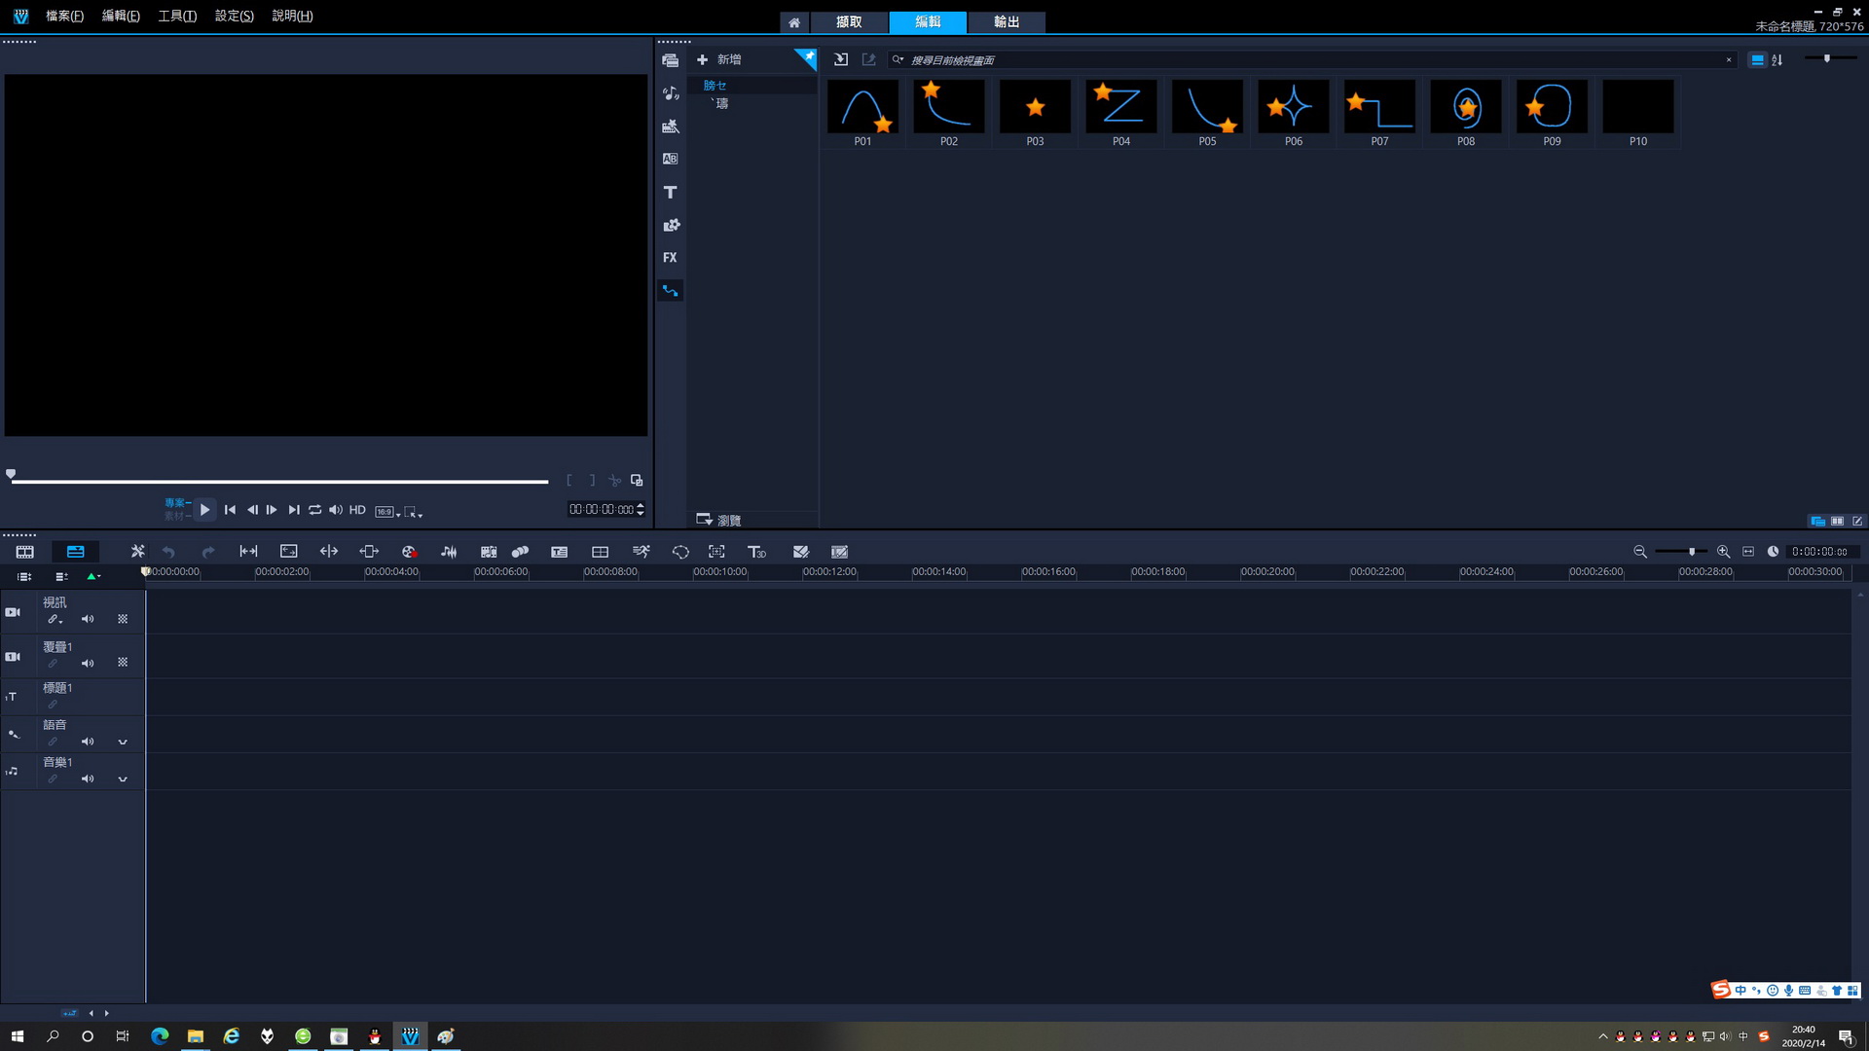Screen dimensions: 1869x1051
Task: Adjust the thumbnail size slider
Action: pyautogui.click(x=1826, y=58)
